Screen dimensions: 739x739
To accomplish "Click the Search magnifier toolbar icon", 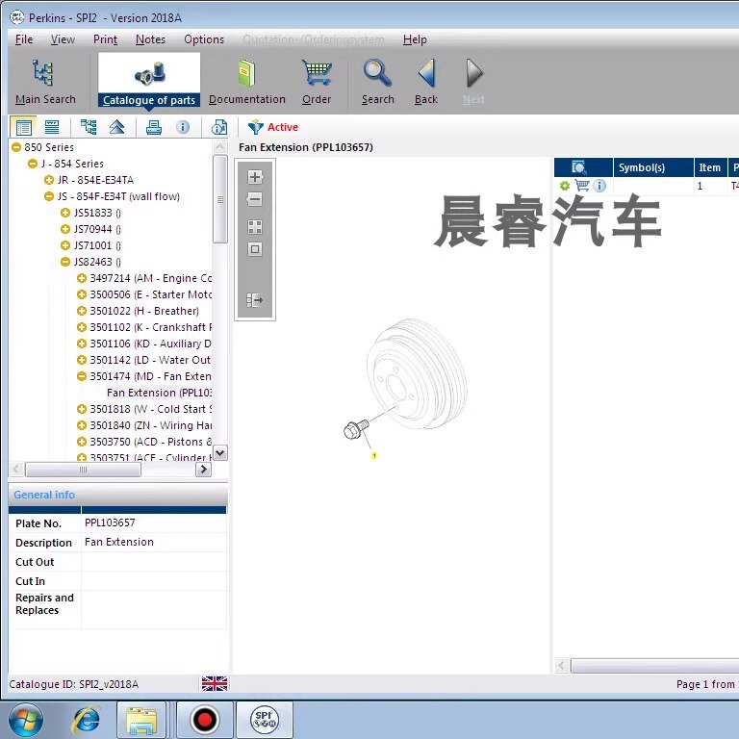I will point(377,82).
